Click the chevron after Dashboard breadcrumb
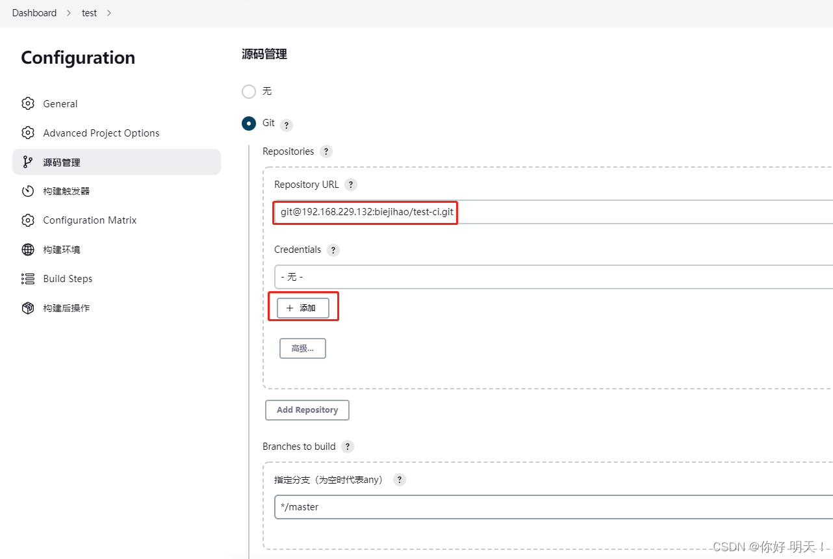833x559 pixels. pos(68,13)
